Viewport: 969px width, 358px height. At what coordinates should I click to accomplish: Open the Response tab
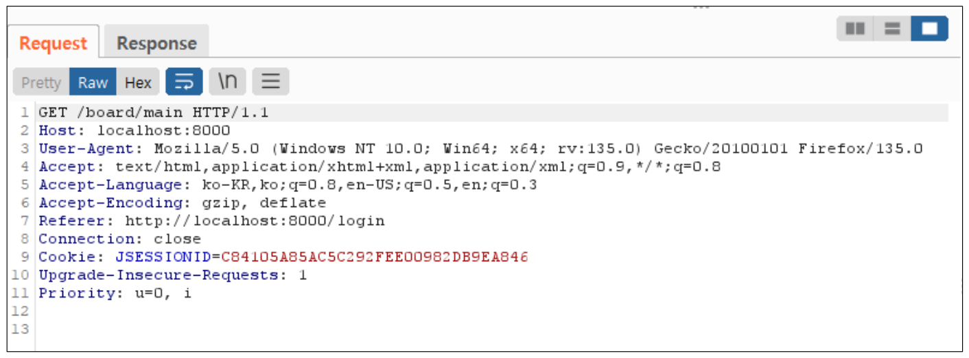click(156, 44)
